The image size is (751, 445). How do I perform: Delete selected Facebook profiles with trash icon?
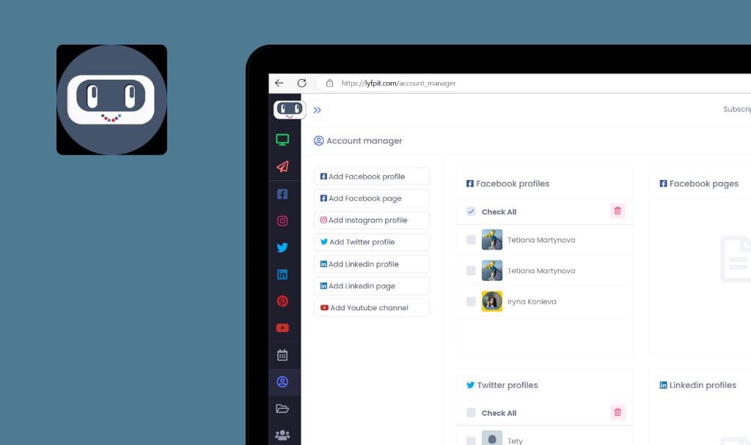pos(618,211)
